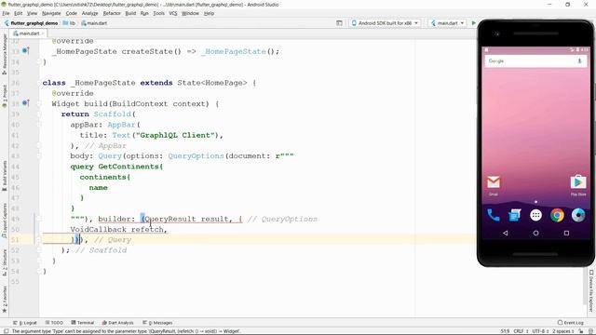This screenshot has width=596, height=335.
Task: Open the Build menu
Action: point(130,13)
